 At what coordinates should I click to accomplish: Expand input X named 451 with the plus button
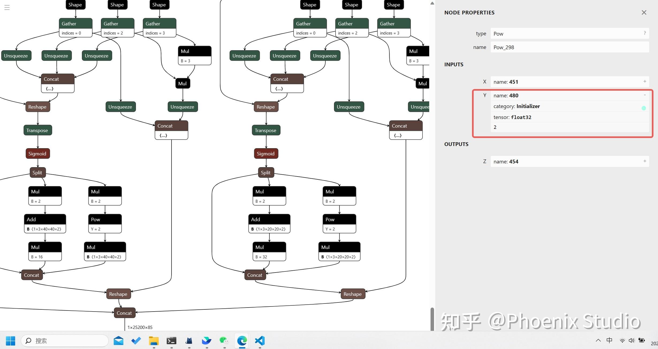tap(645, 81)
